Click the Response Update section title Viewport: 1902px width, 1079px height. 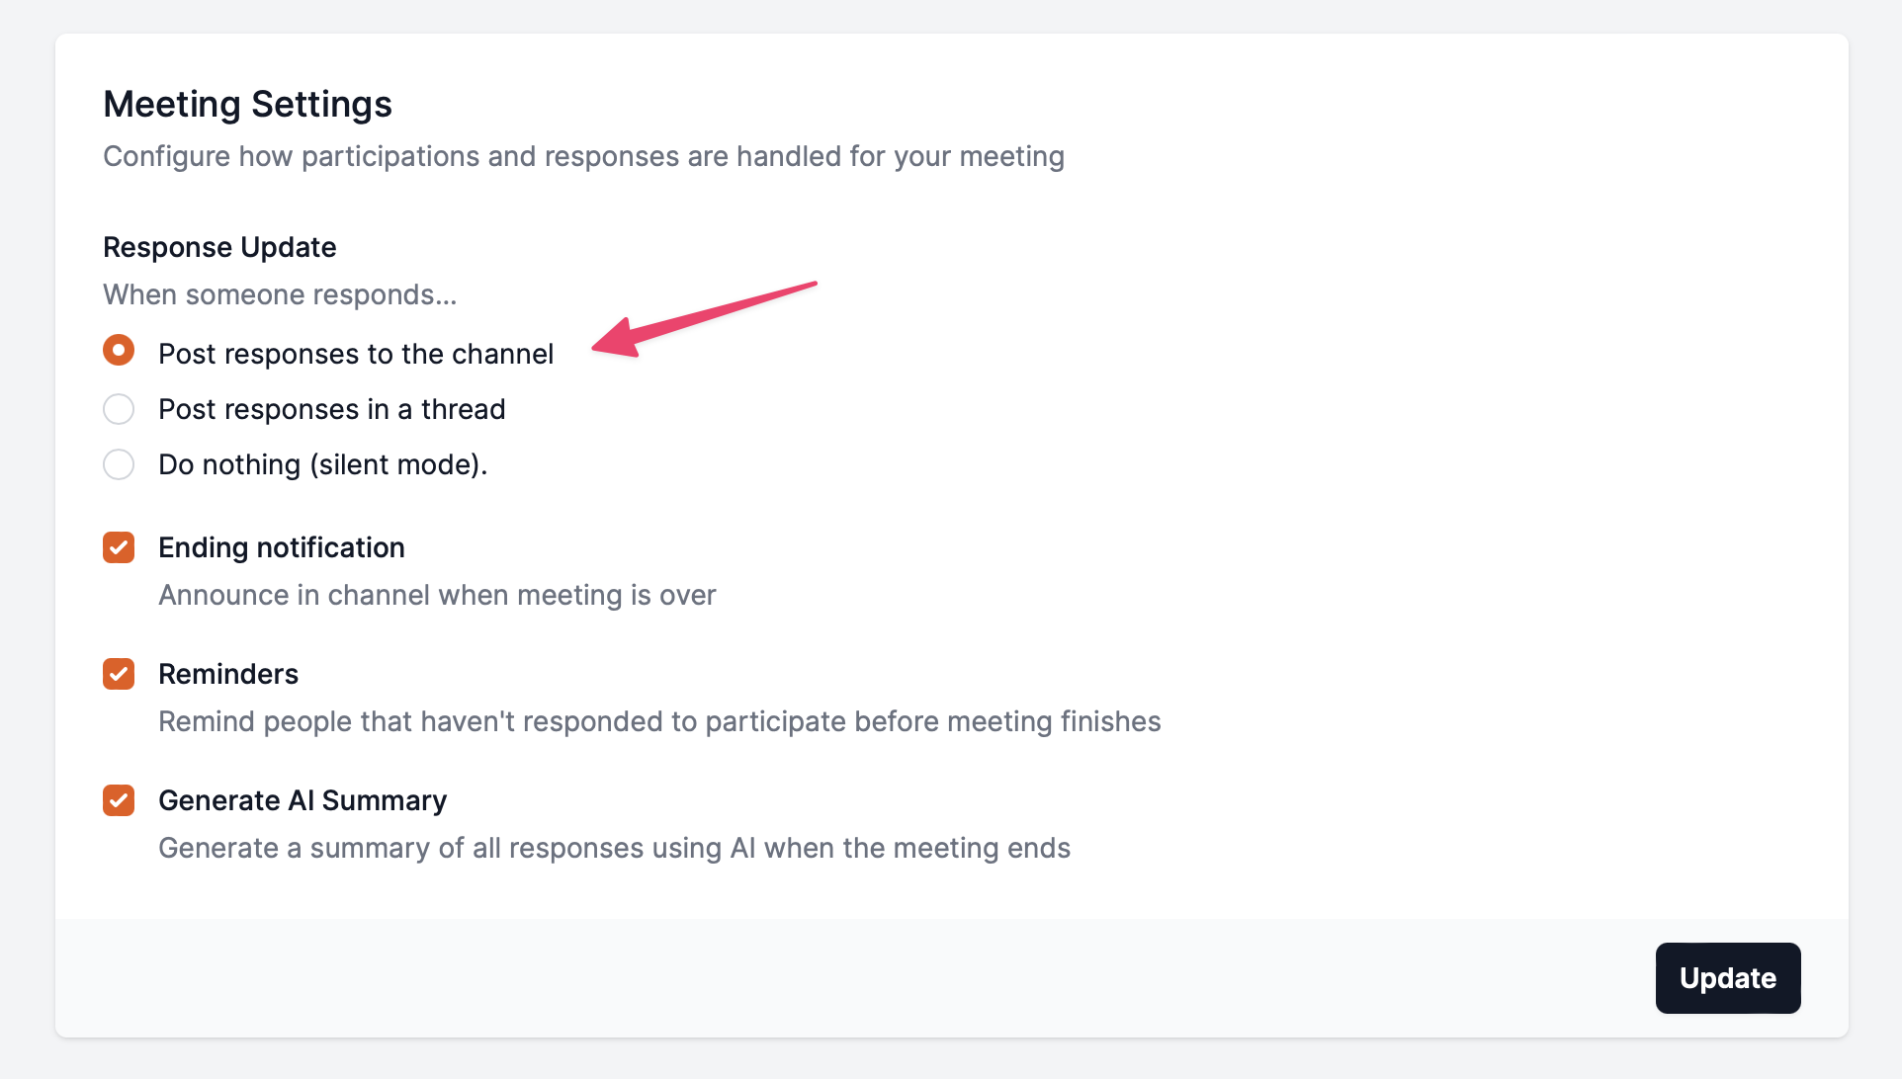219,247
